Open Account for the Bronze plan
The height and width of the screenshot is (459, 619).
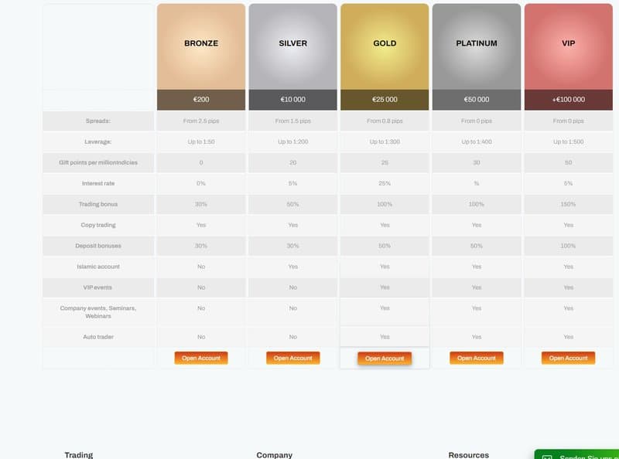(x=201, y=358)
